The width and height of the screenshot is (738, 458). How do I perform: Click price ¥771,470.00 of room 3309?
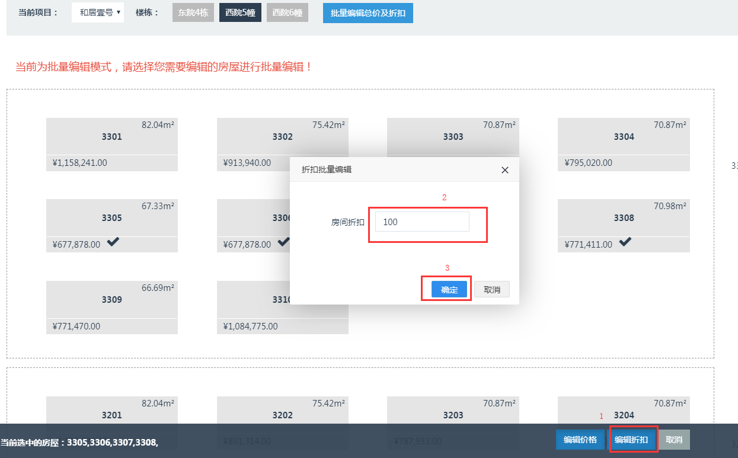click(76, 326)
